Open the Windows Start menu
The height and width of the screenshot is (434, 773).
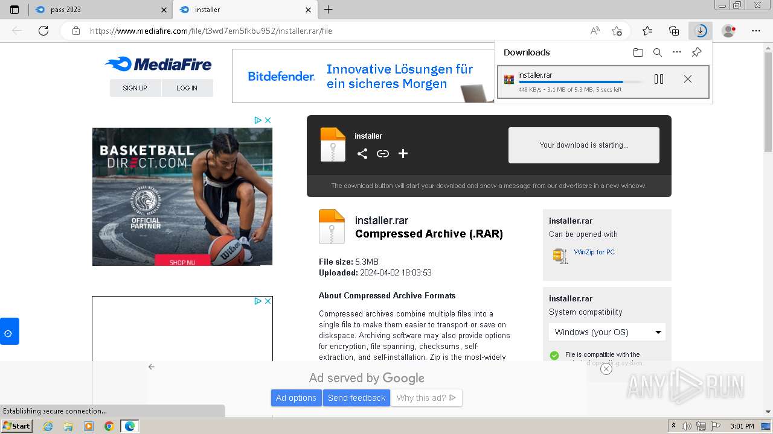click(x=17, y=426)
